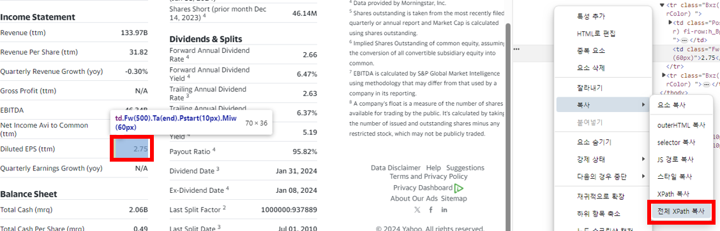Select 요소 삭제 menu item
Screen dimensions: 720x231
point(590,68)
